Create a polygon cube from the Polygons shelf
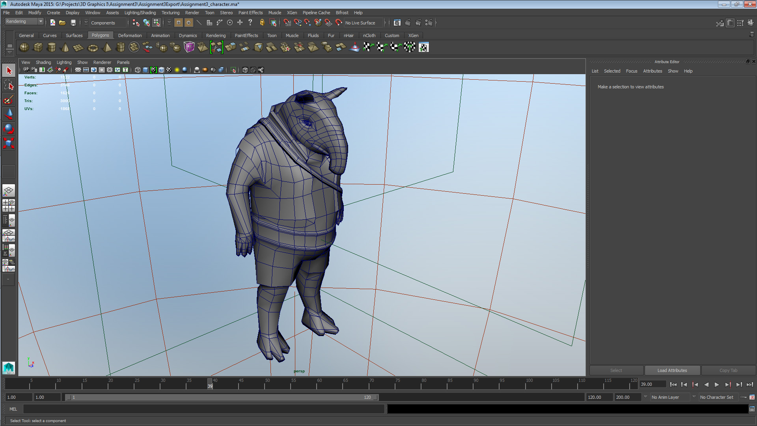Image resolution: width=757 pixels, height=426 pixels. (38, 47)
